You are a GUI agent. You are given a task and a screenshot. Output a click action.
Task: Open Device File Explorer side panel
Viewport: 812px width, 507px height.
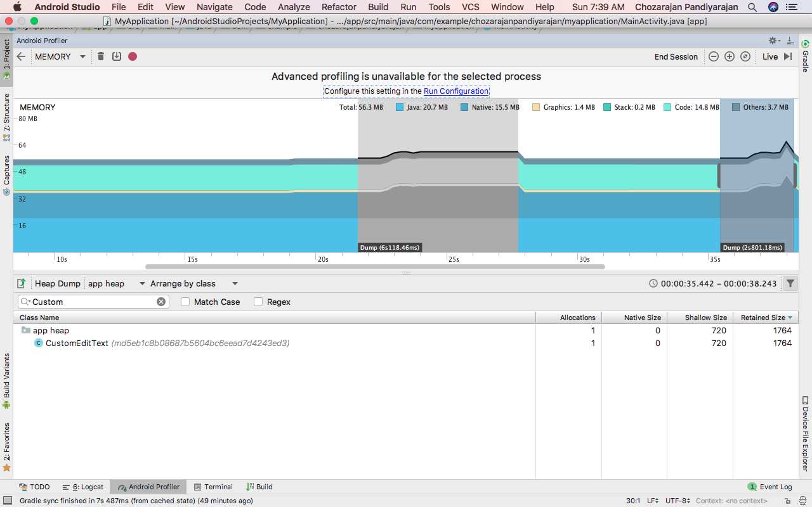coord(805,434)
